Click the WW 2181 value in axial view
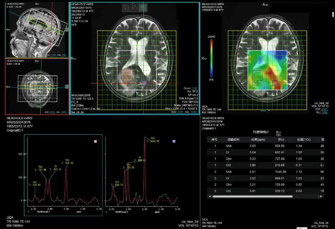 (181, 112)
